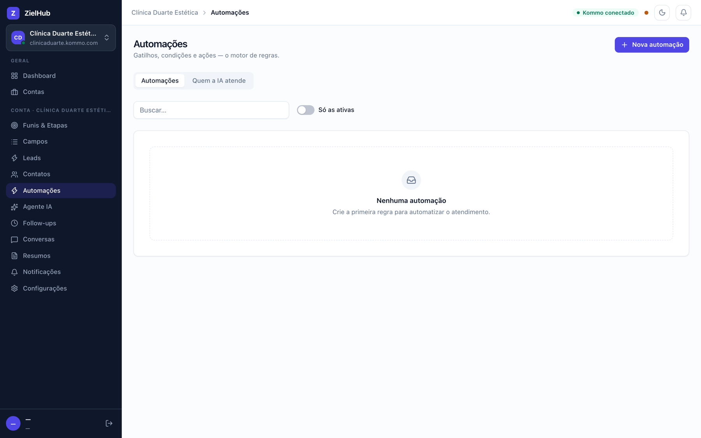
Task: Select the Automações tab
Action: click(160, 81)
